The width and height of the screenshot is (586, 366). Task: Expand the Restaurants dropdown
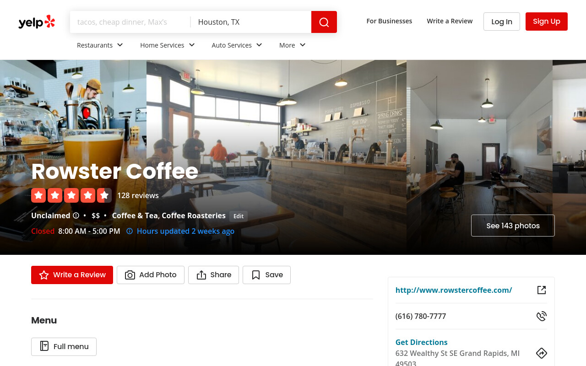100,45
